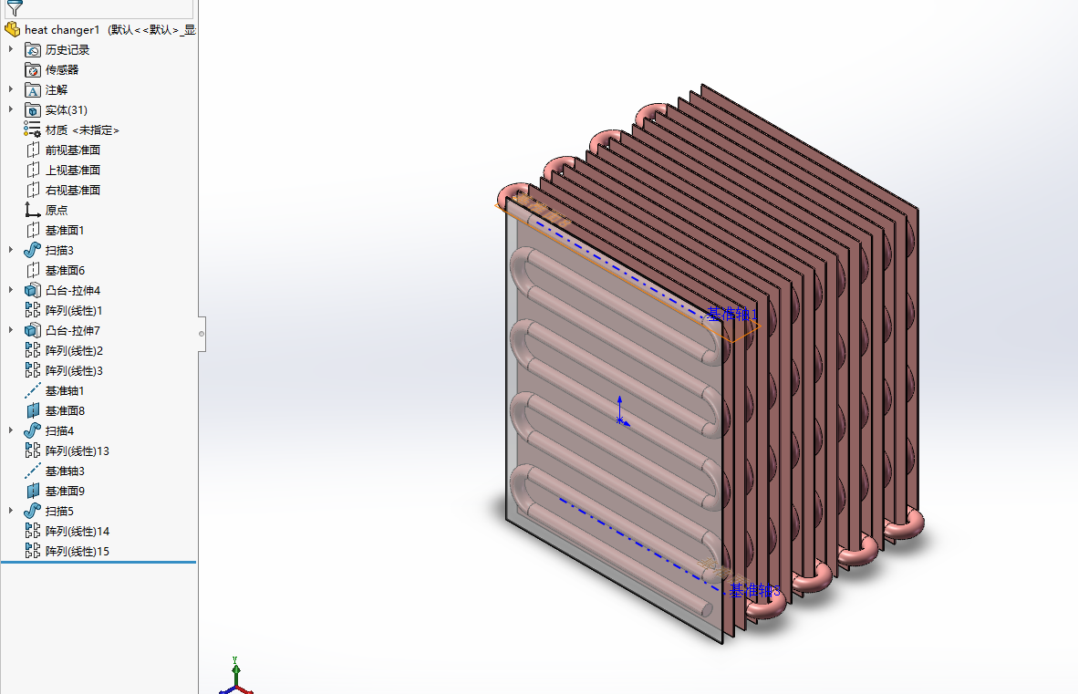
Task: Click the blue rollback bar below tree
Action: tap(98, 562)
